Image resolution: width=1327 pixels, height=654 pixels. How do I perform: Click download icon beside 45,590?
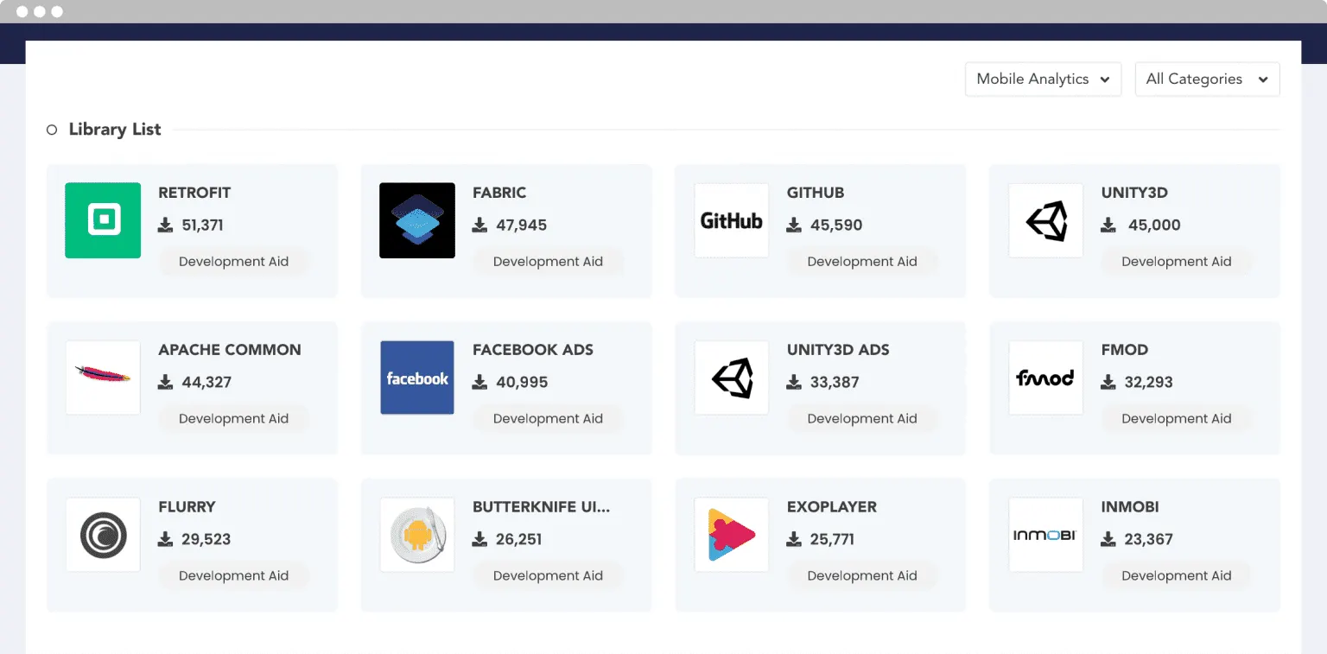click(795, 225)
